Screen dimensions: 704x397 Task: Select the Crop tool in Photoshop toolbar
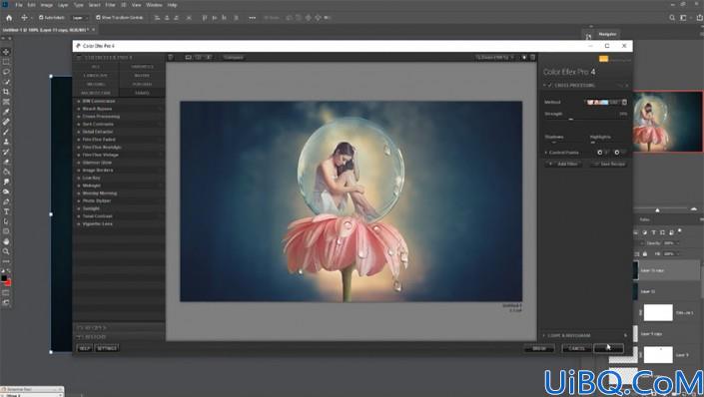pyautogui.click(x=6, y=92)
